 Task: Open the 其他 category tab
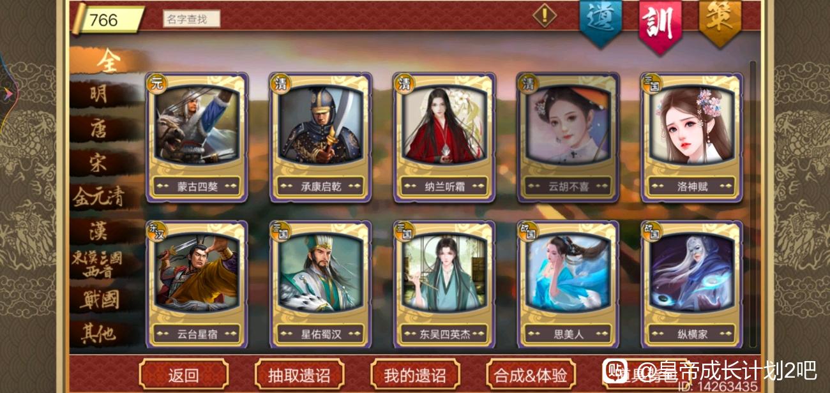pos(99,334)
